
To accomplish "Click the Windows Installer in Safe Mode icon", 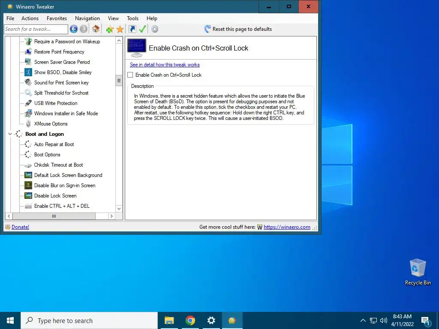I will pyautogui.click(x=28, y=113).
